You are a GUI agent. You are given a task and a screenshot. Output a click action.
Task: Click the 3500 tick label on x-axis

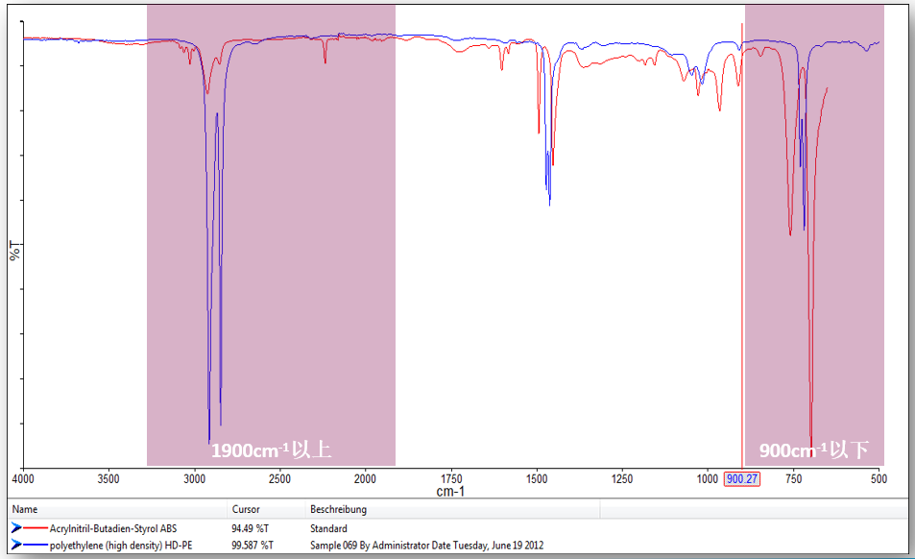[108, 479]
